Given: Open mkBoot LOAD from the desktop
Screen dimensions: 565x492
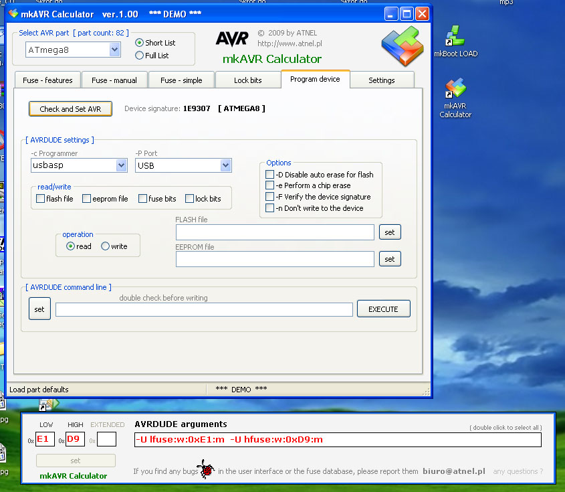Looking at the screenshot, I should tap(455, 35).
